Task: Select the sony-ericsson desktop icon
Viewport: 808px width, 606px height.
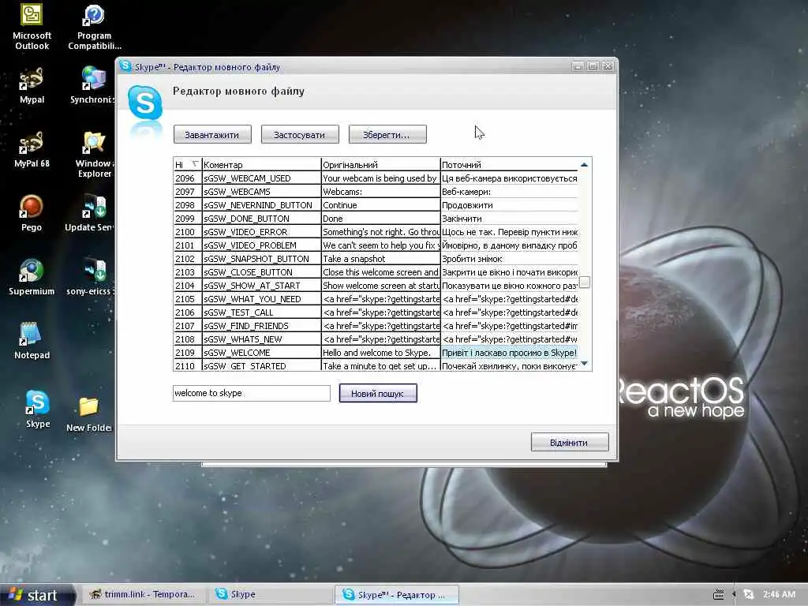Action: click(91, 277)
